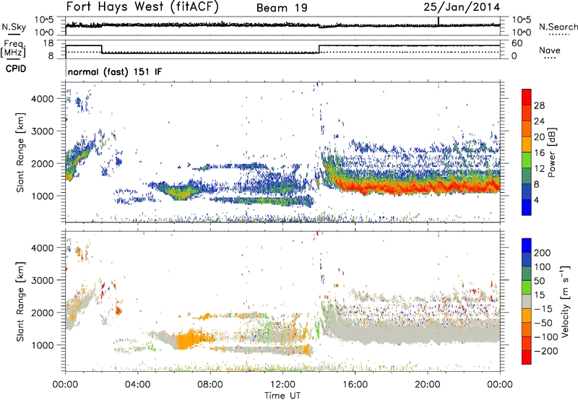Screen dimensions: 578x400
Task: Pick the gray segment of velocity colorbar
Action: click(x=527, y=301)
